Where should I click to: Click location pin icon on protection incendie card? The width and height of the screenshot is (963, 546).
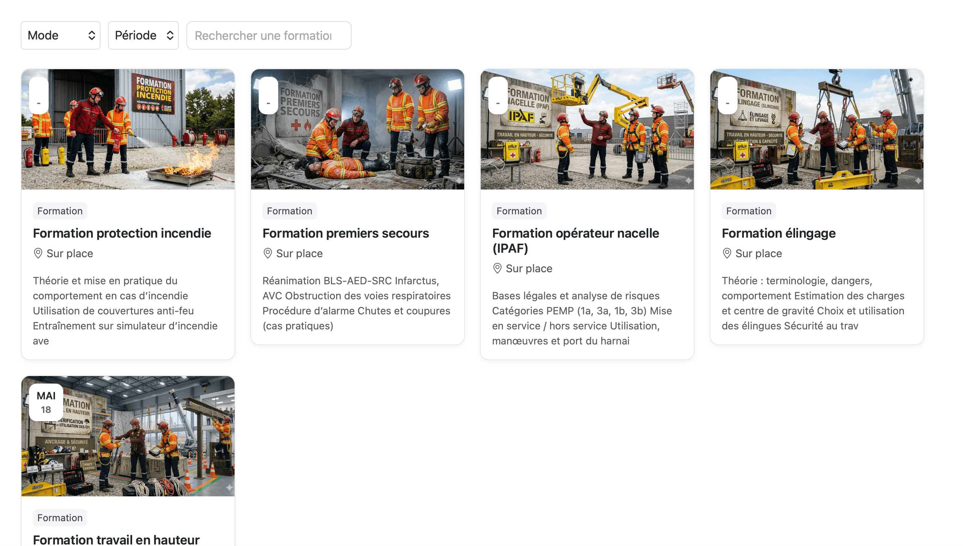click(x=38, y=253)
